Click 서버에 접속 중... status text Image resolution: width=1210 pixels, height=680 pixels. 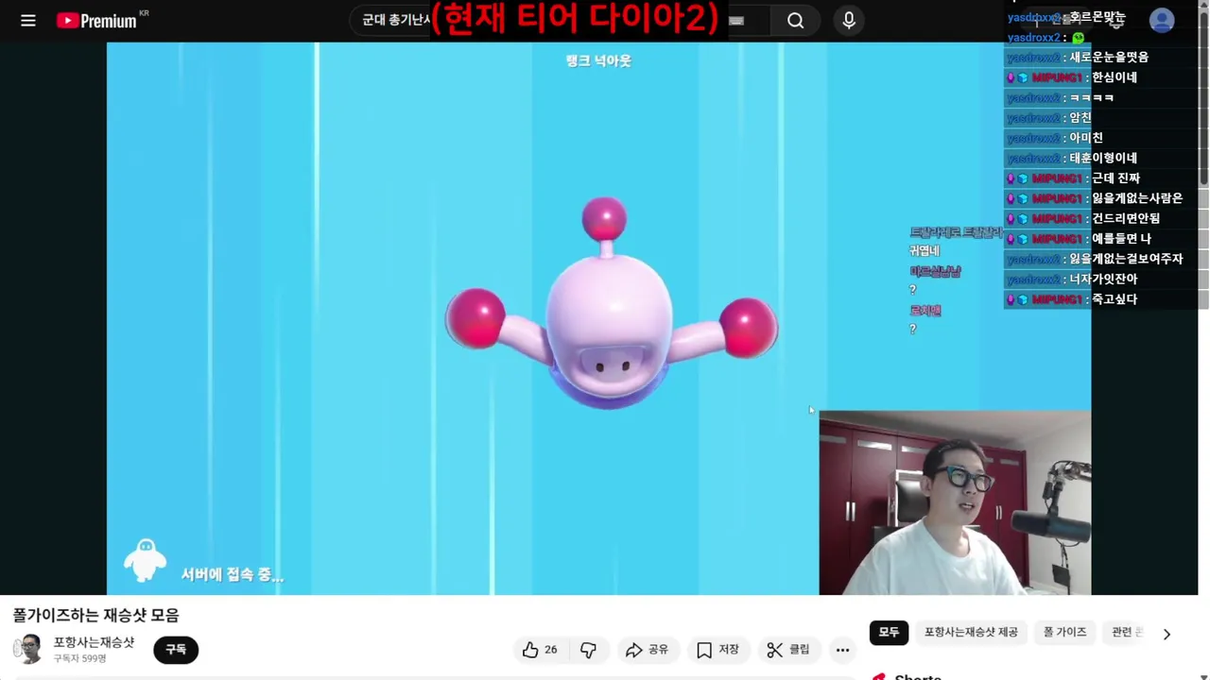(232, 574)
